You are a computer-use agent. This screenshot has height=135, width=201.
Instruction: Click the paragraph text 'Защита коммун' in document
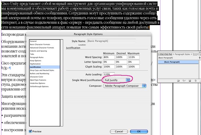pos(14,96)
